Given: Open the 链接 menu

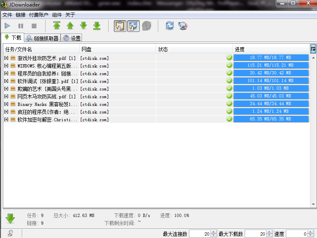Looking at the screenshot, I should (x=21, y=15).
